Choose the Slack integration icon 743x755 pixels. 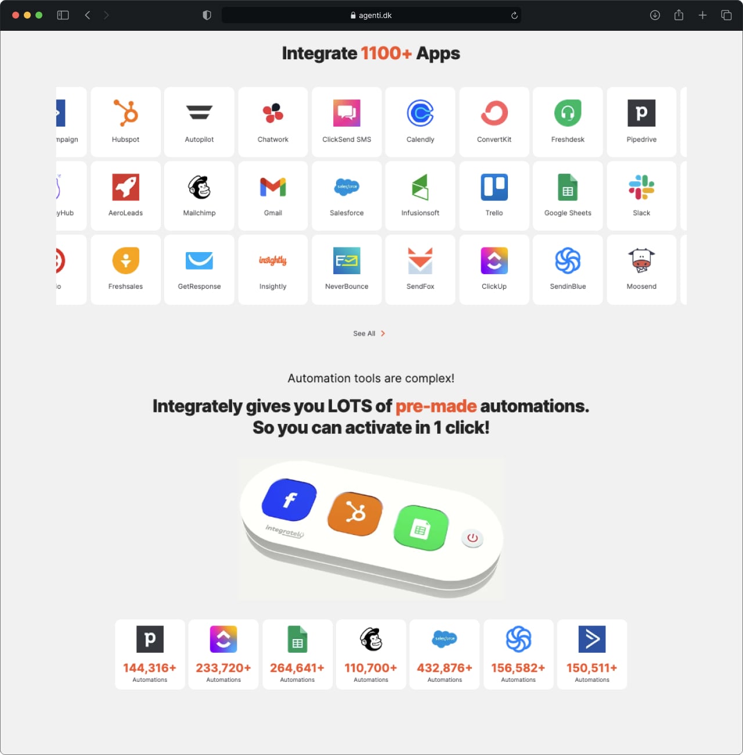point(641,187)
